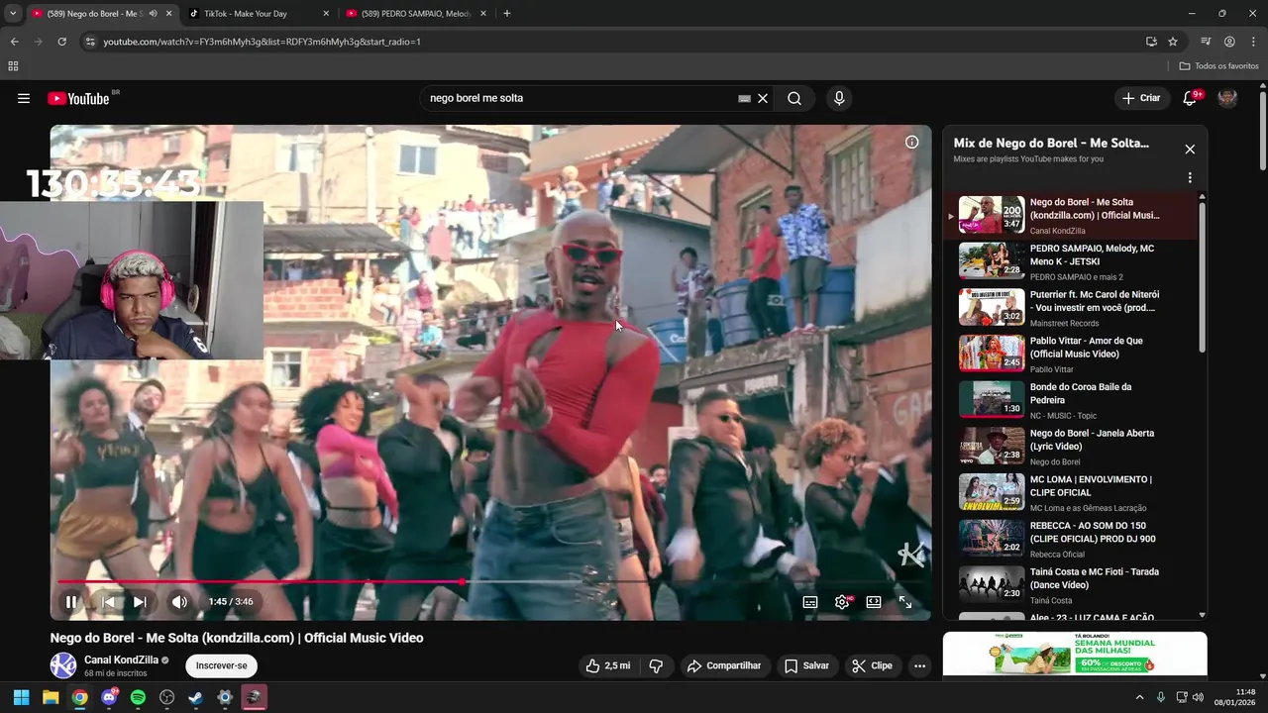Pause the video
Image resolution: width=1268 pixels, height=713 pixels.
pos(71,601)
